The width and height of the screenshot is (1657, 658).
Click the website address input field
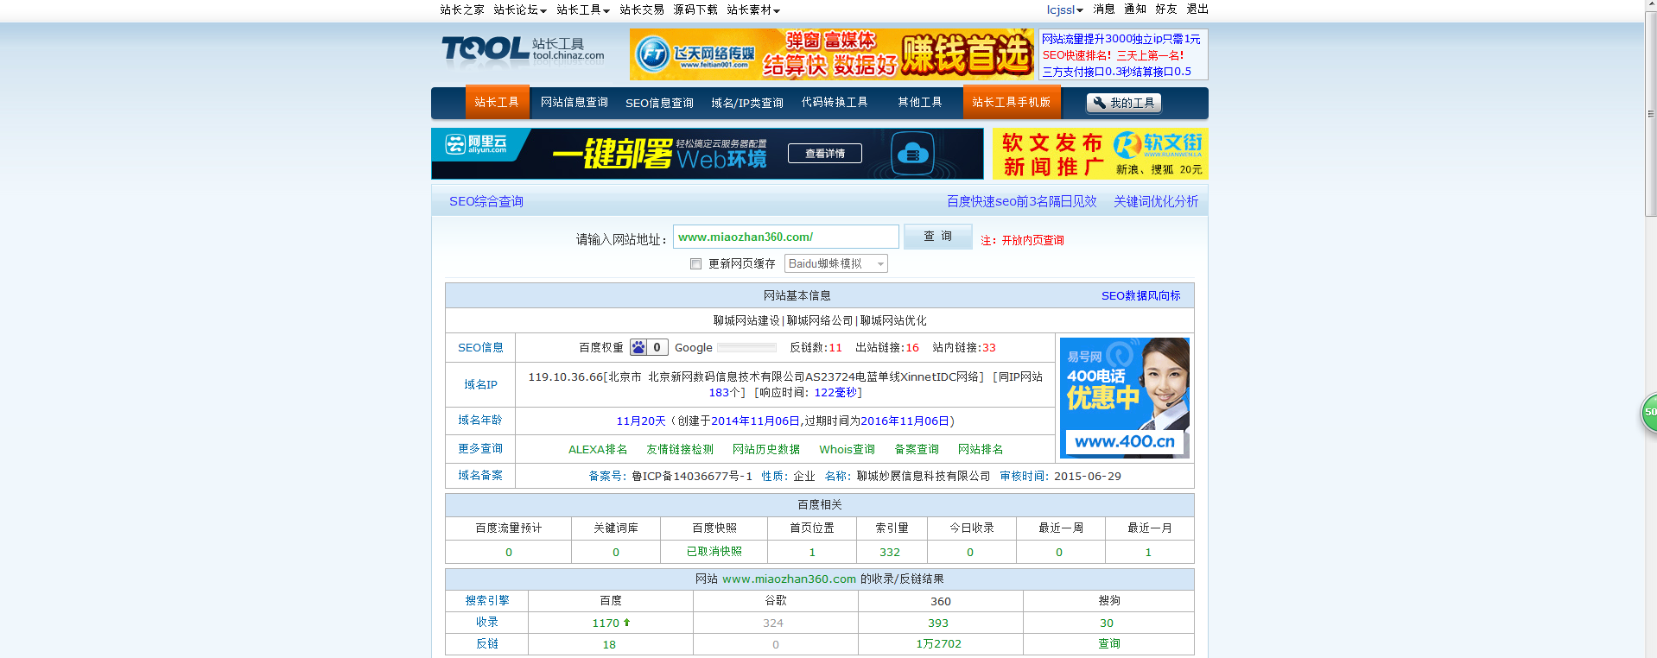(785, 237)
